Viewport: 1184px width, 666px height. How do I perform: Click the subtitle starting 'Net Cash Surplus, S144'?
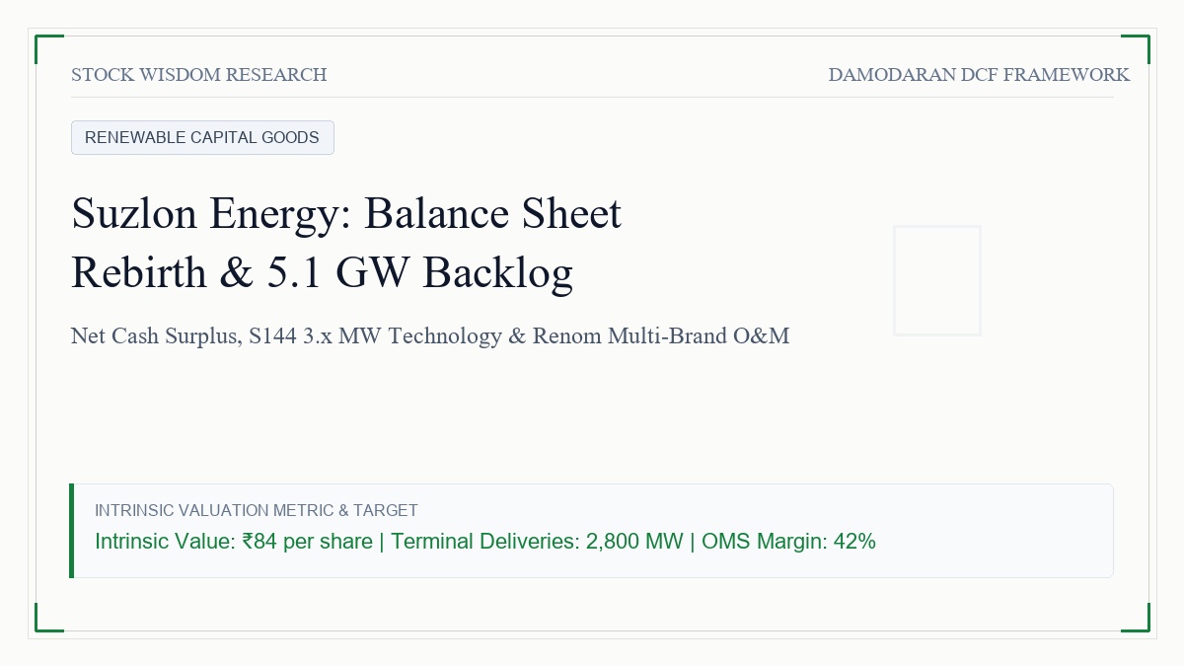pyautogui.click(x=430, y=335)
